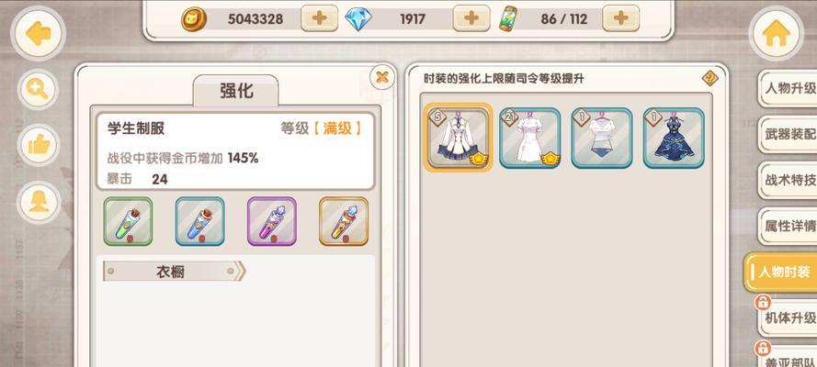The height and width of the screenshot is (367, 817).
Task: Add more diamonds with plus button
Action: 471,18
